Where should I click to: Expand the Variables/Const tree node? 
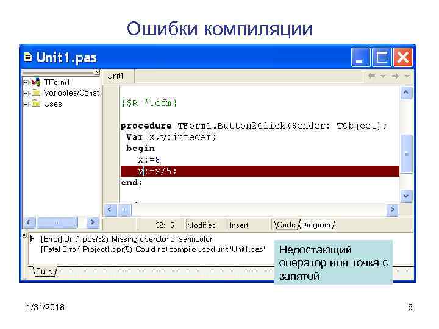[x=26, y=93]
